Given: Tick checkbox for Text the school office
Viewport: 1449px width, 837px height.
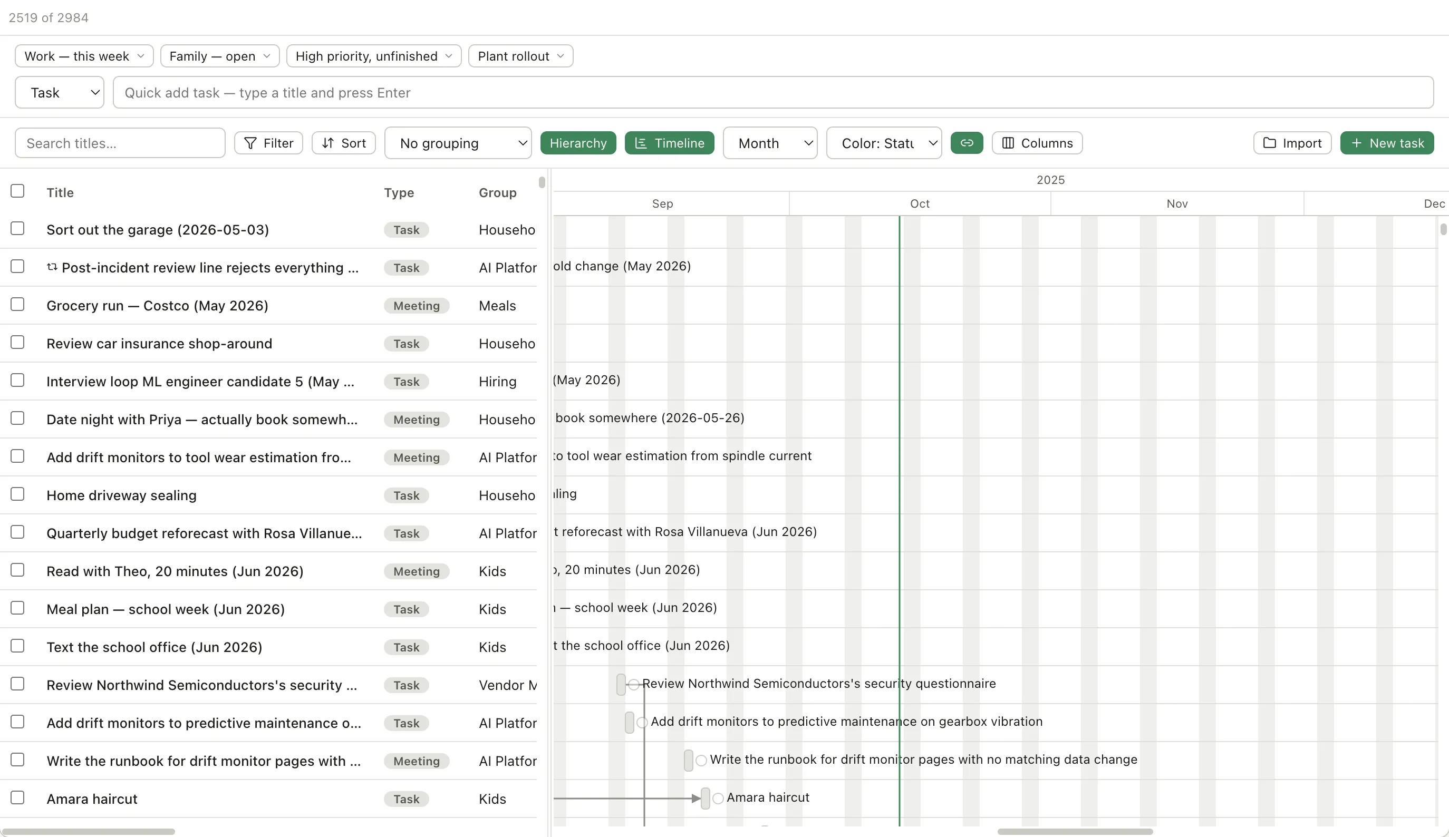Looking at the screenshot, I should (17, 646).
